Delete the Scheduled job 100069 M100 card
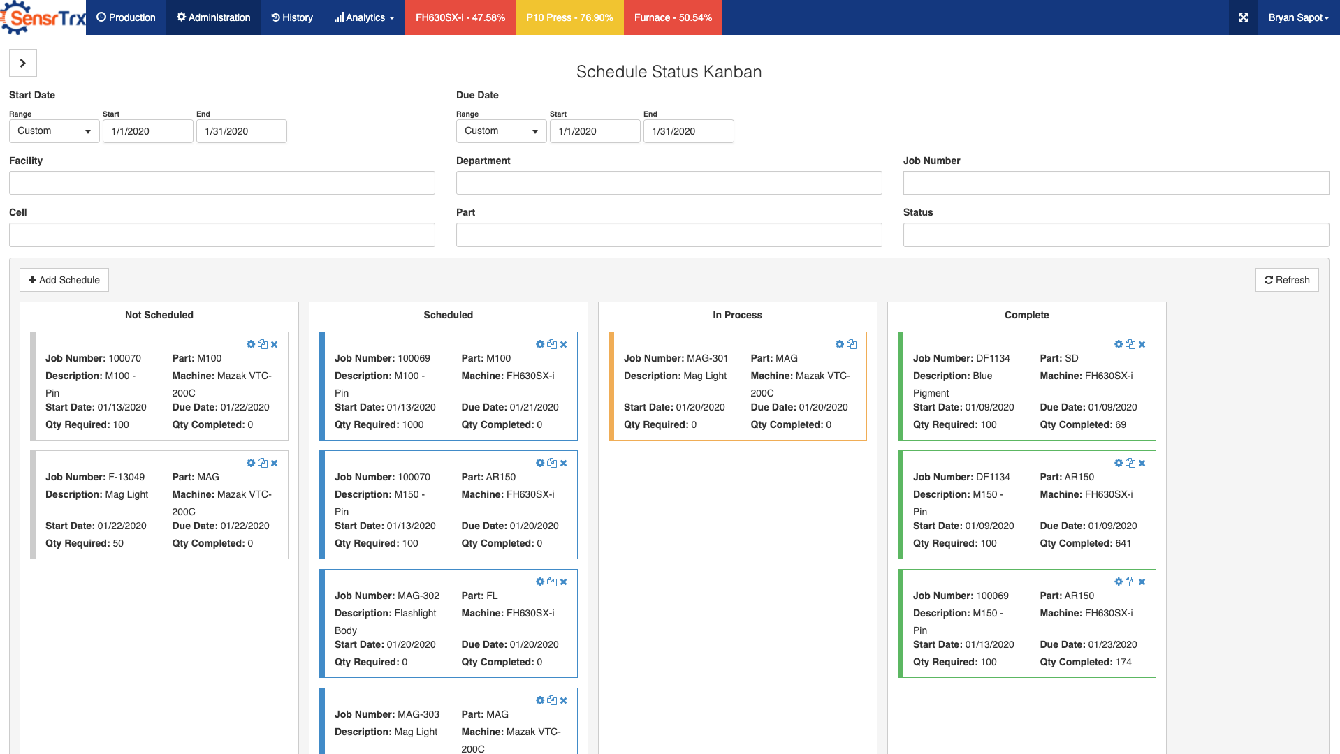Screen dimensions: 1340x754 564,344
